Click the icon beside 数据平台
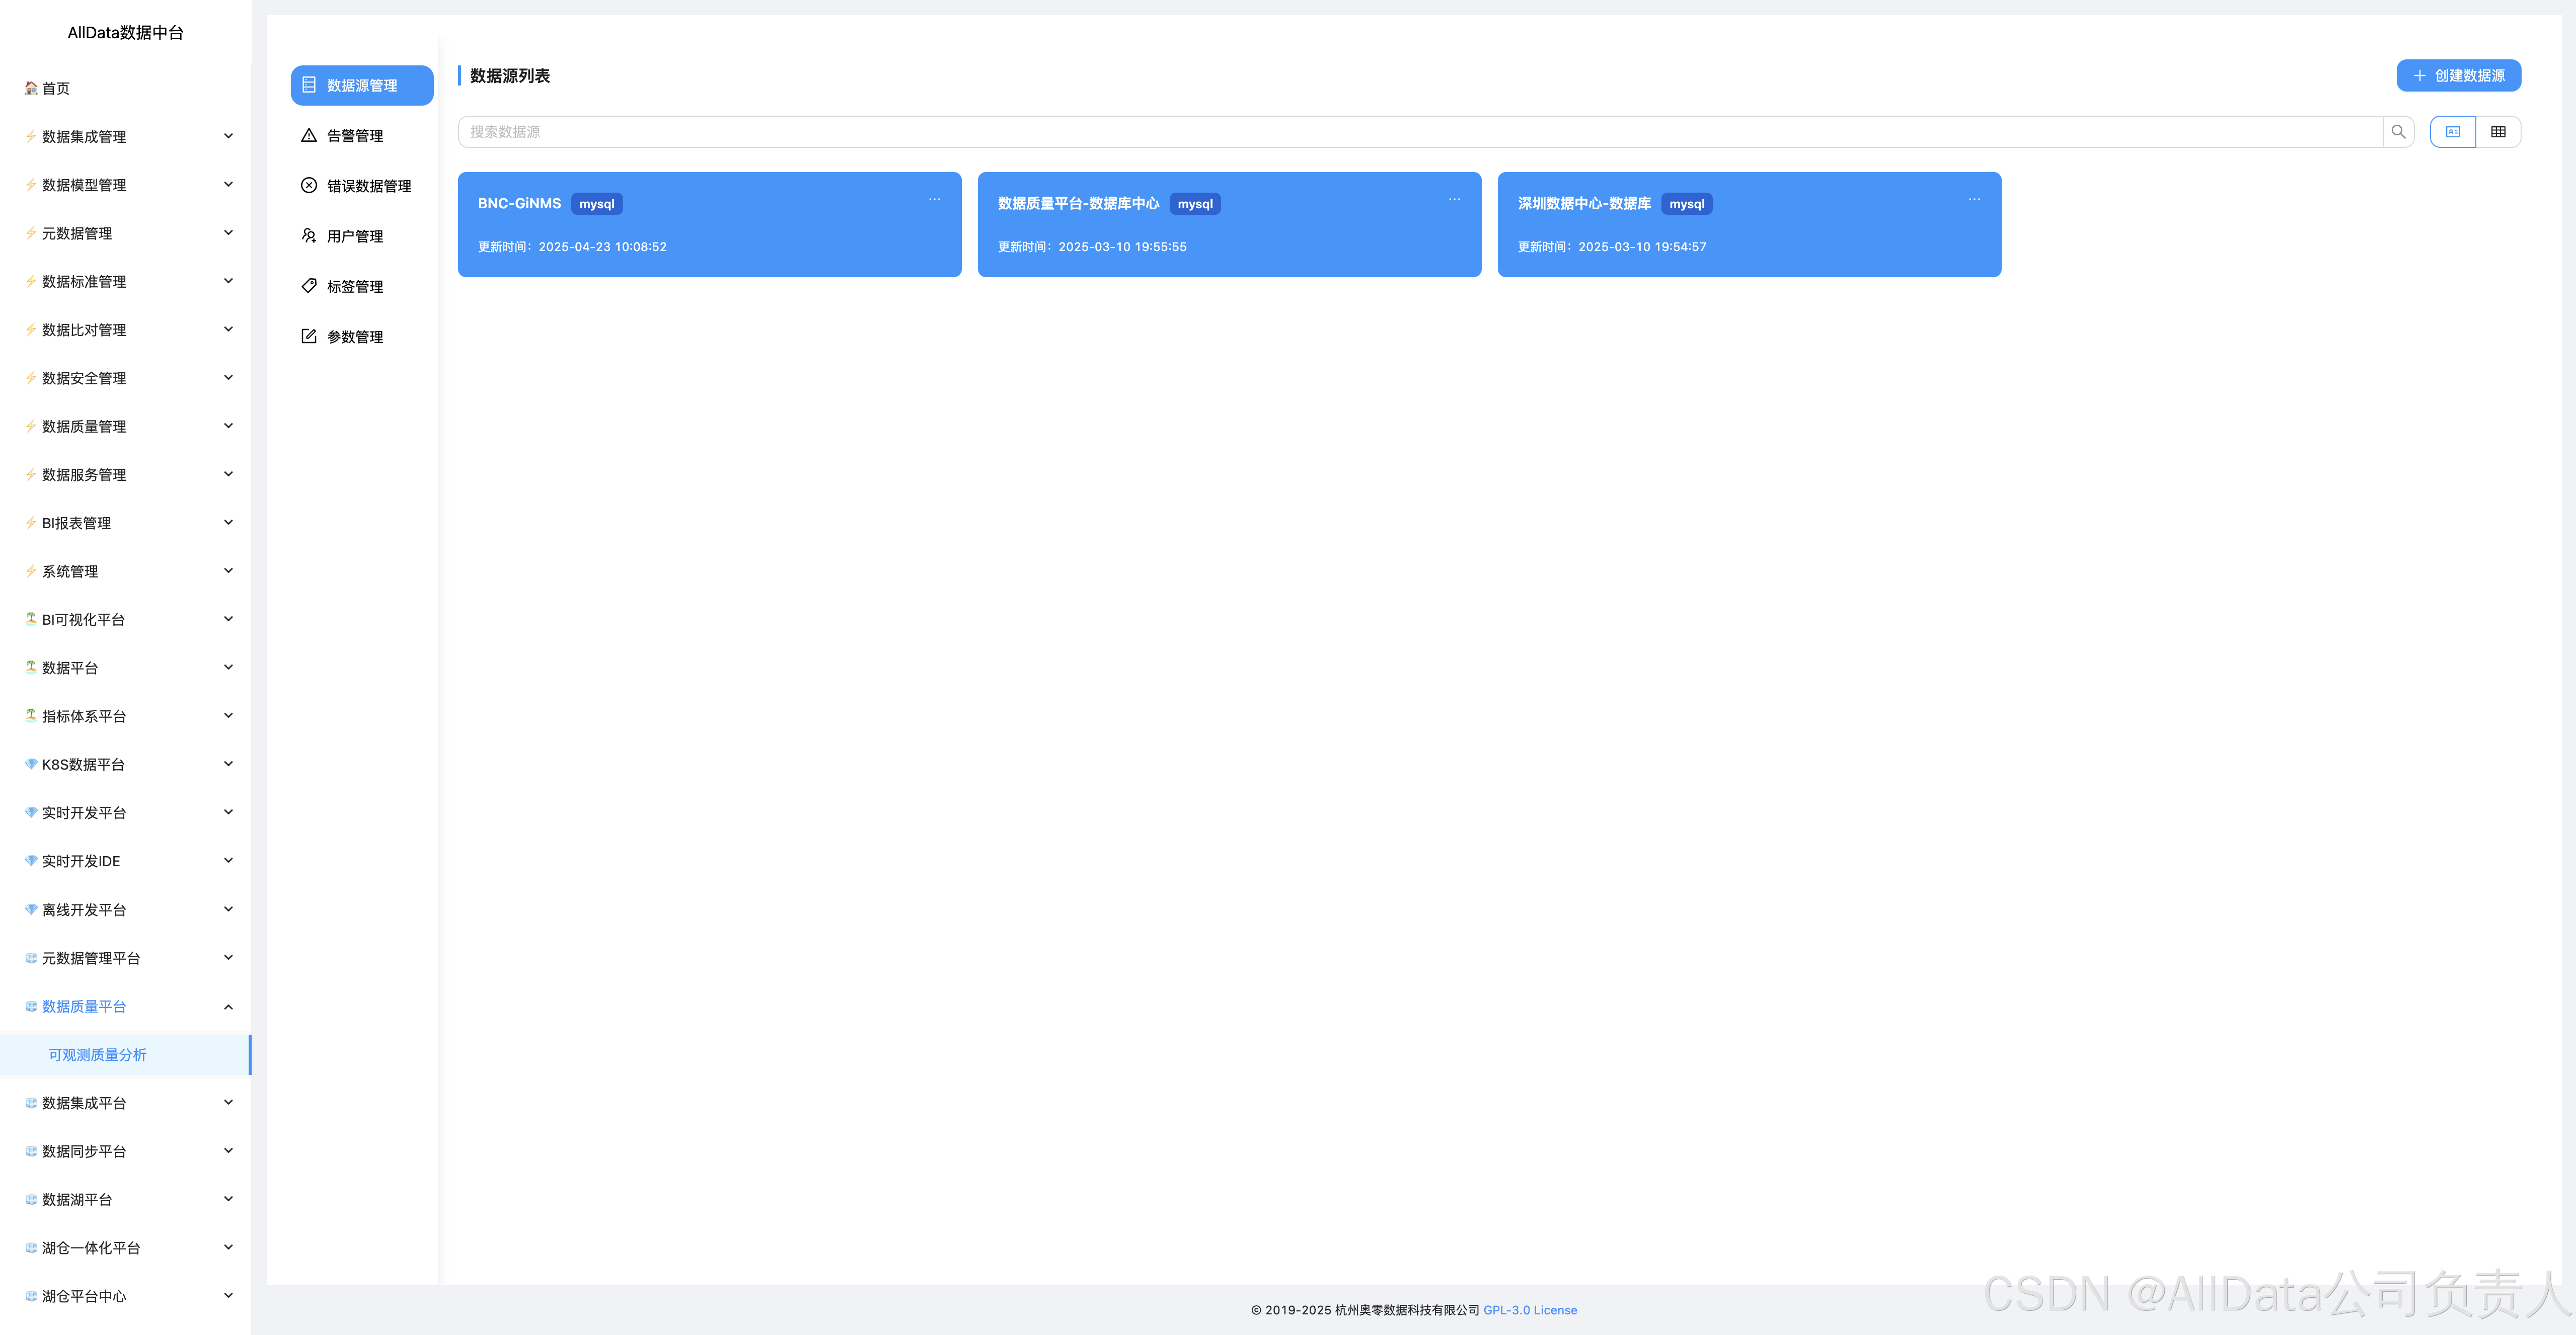2576x1335 pixels. [x=31, y=667]
